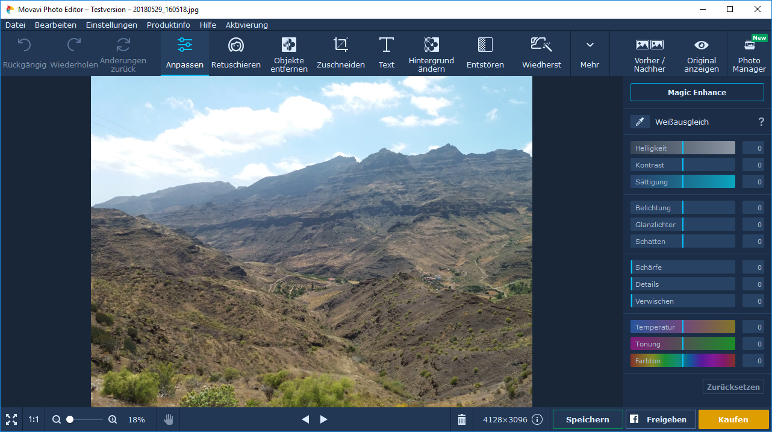
Task: Click the Tönung tint slider
Action: 683,343
